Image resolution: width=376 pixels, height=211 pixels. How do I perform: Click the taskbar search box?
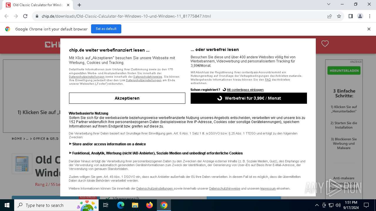tap(57, 205)
